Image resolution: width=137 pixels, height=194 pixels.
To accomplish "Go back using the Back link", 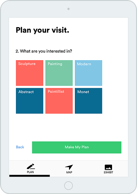I will click(20, 147).
